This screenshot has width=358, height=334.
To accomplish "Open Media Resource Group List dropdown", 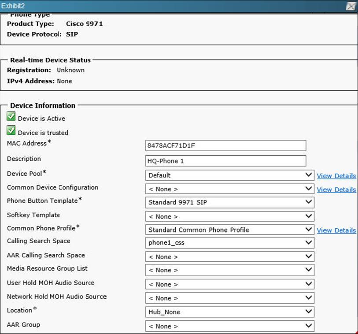I will tap(229, 270).
